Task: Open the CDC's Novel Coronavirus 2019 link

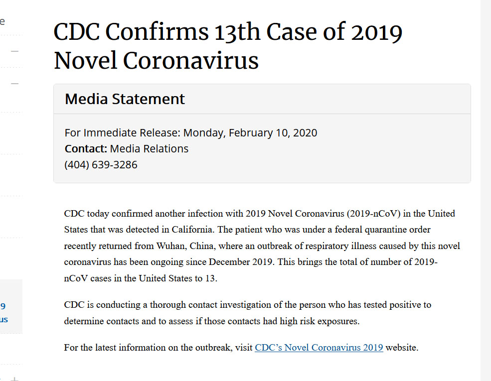Action: (319, 348)
